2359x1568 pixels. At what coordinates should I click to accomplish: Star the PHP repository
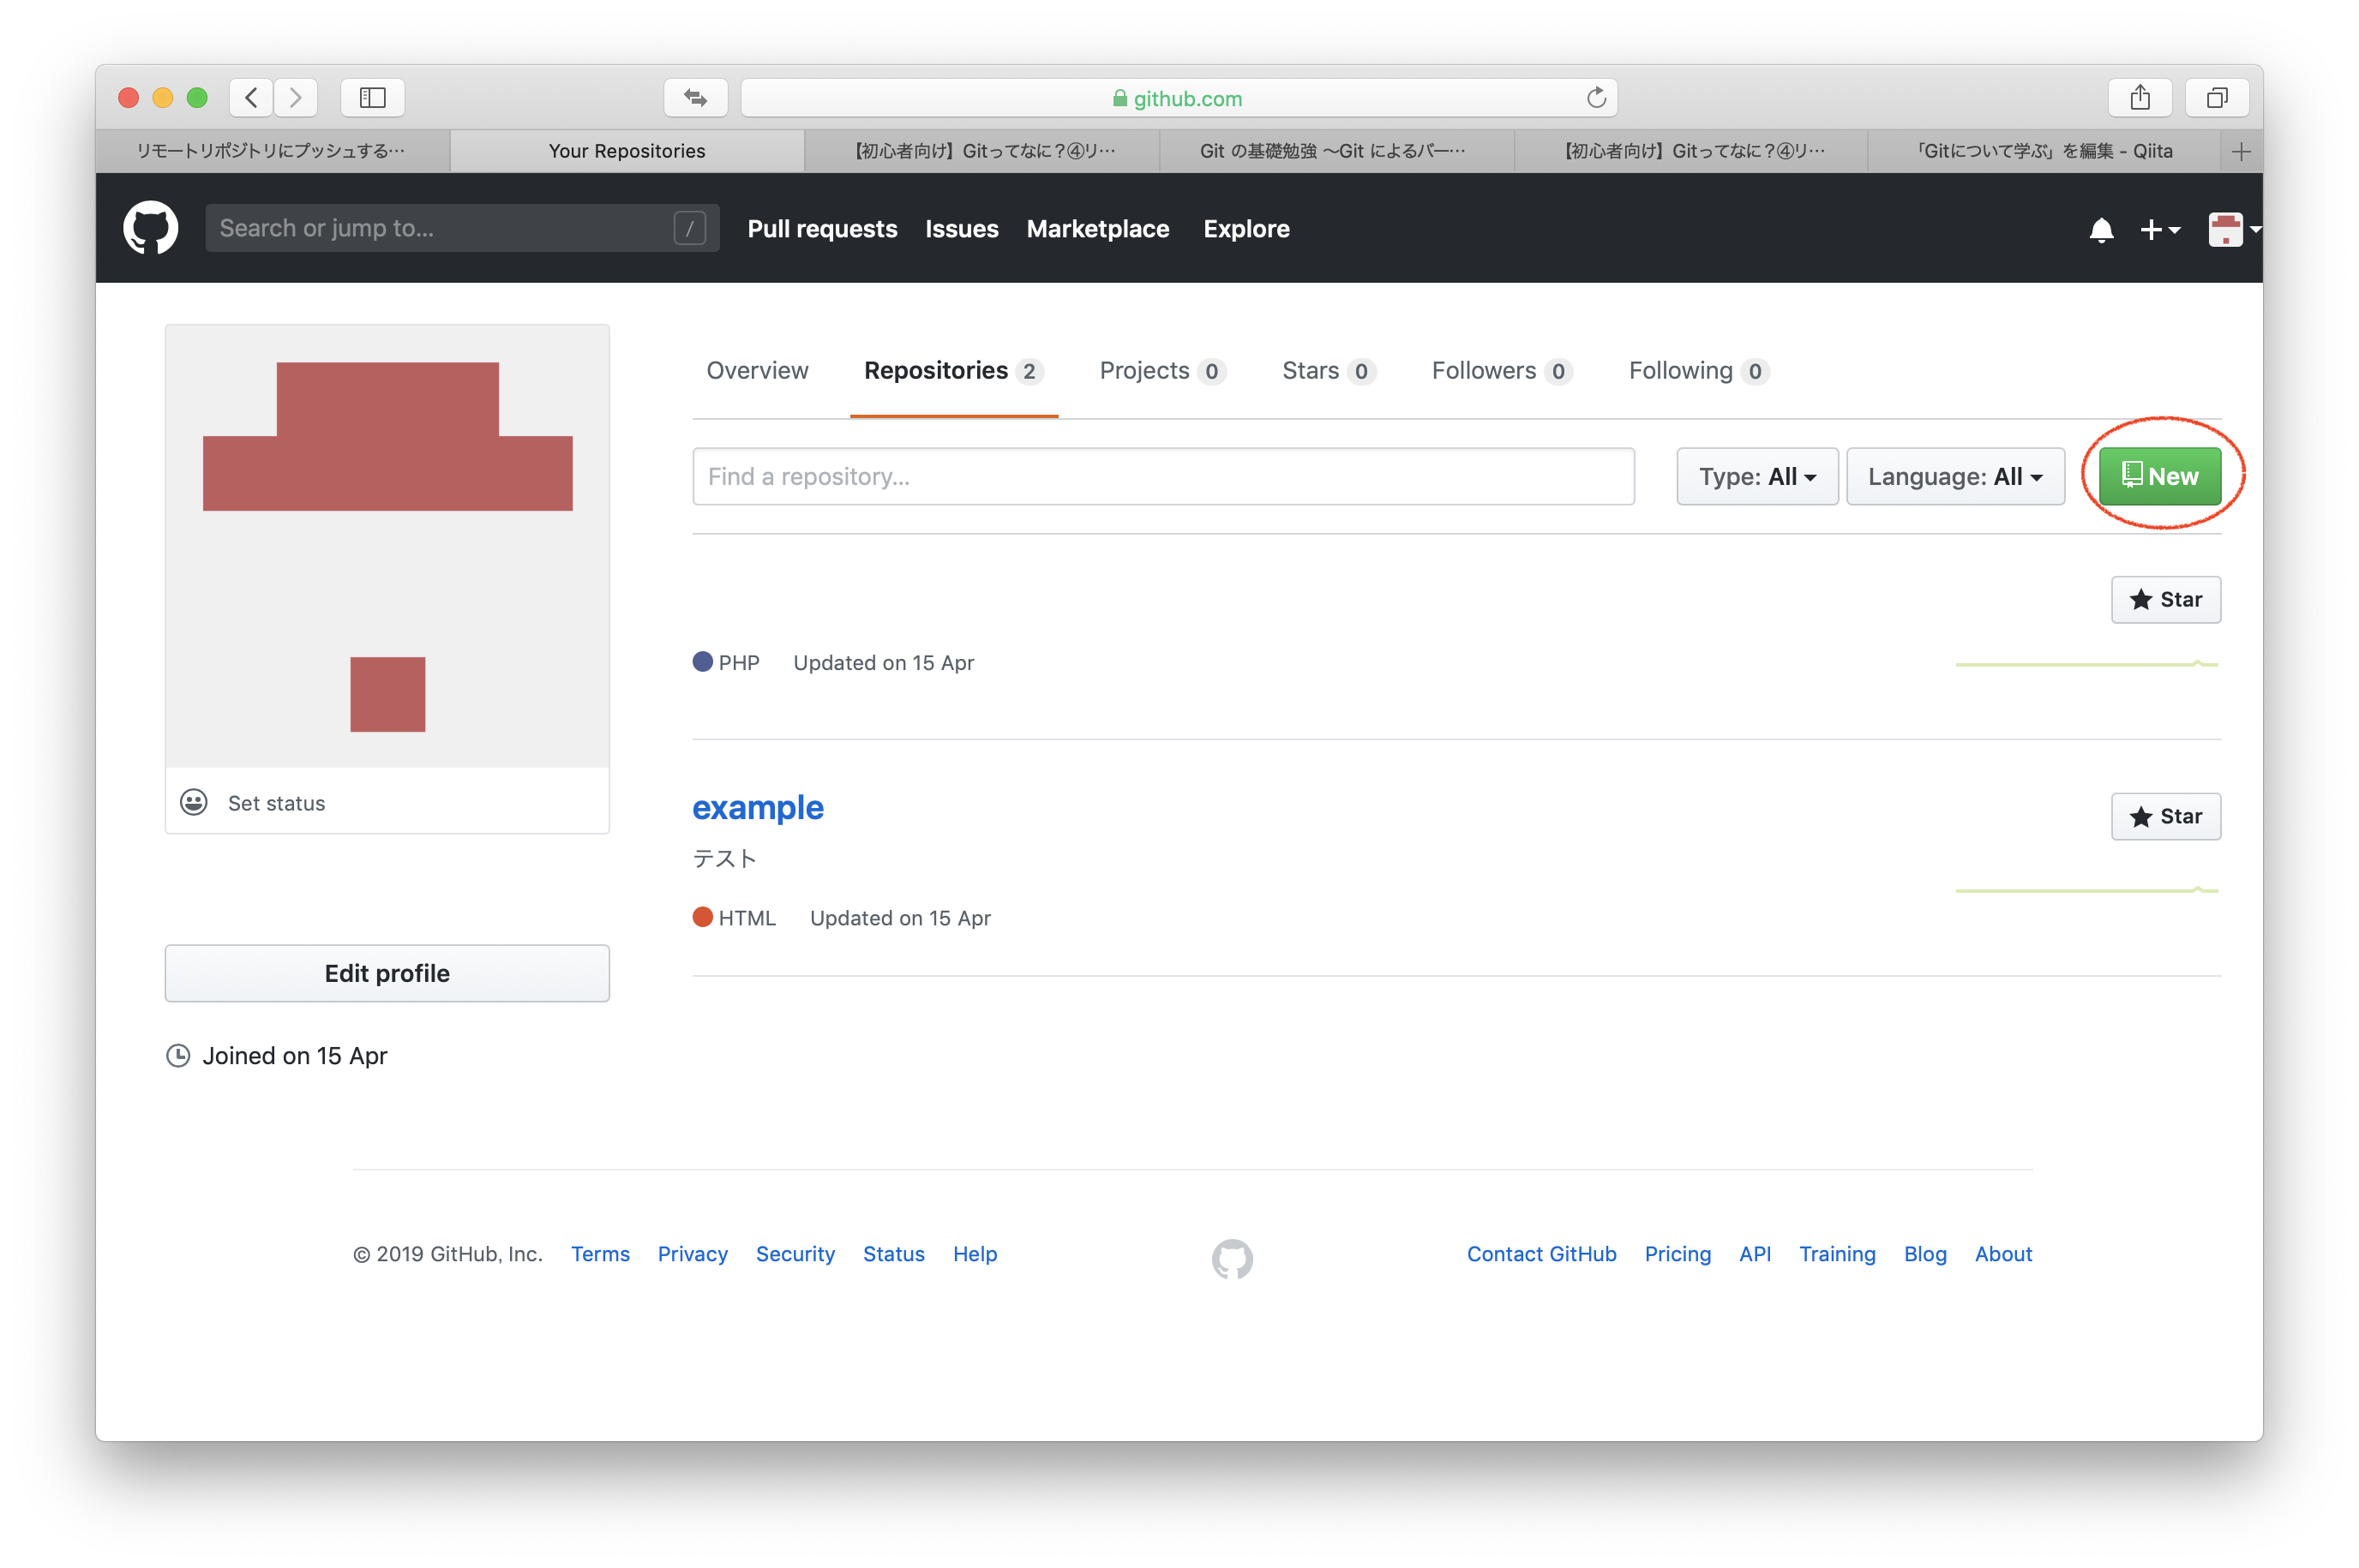[2165, 599]
